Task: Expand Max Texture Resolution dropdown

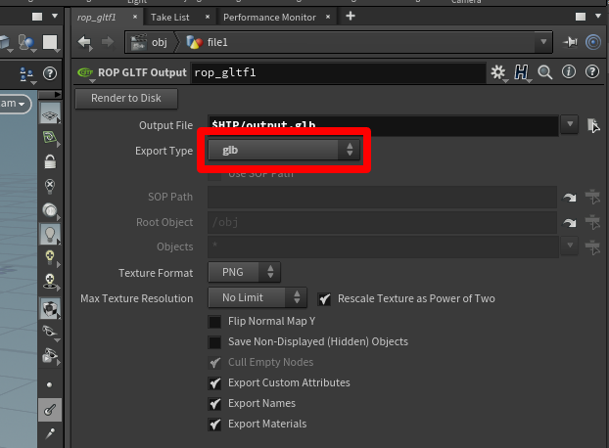Action: point(257,298)
